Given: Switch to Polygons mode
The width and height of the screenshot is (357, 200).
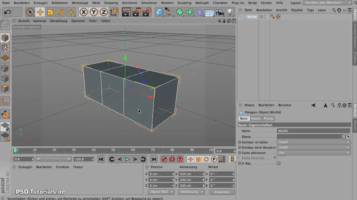Looking at the screenshot, I should click(5, 89).
